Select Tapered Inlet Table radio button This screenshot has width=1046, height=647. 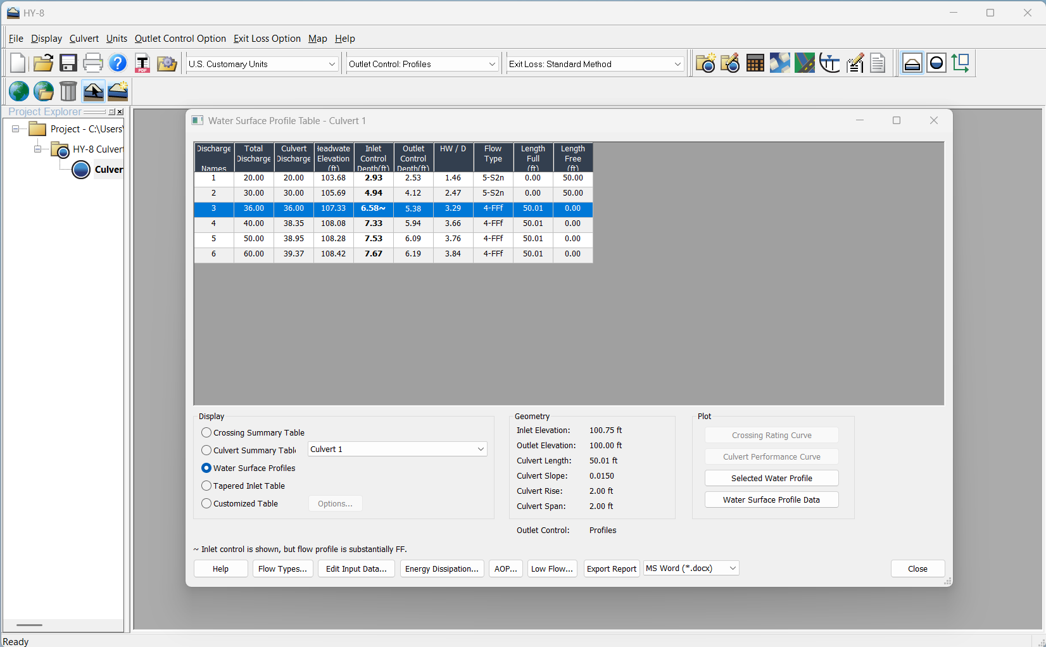pos(206,486)
